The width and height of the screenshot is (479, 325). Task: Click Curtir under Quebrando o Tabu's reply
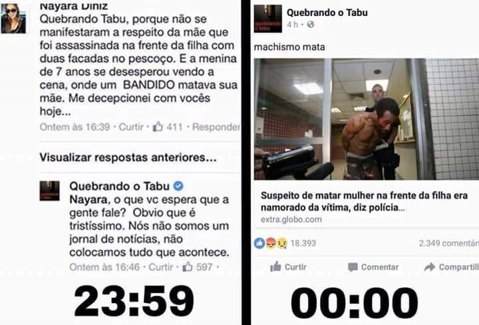[161, 267]
